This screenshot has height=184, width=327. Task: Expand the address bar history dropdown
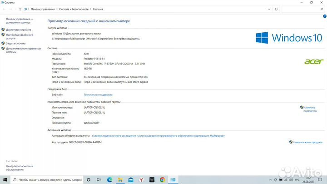pos(269,9)
